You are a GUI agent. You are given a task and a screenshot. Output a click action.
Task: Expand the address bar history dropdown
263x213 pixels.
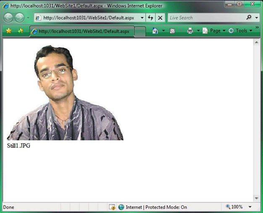click(x=142, y=18)
